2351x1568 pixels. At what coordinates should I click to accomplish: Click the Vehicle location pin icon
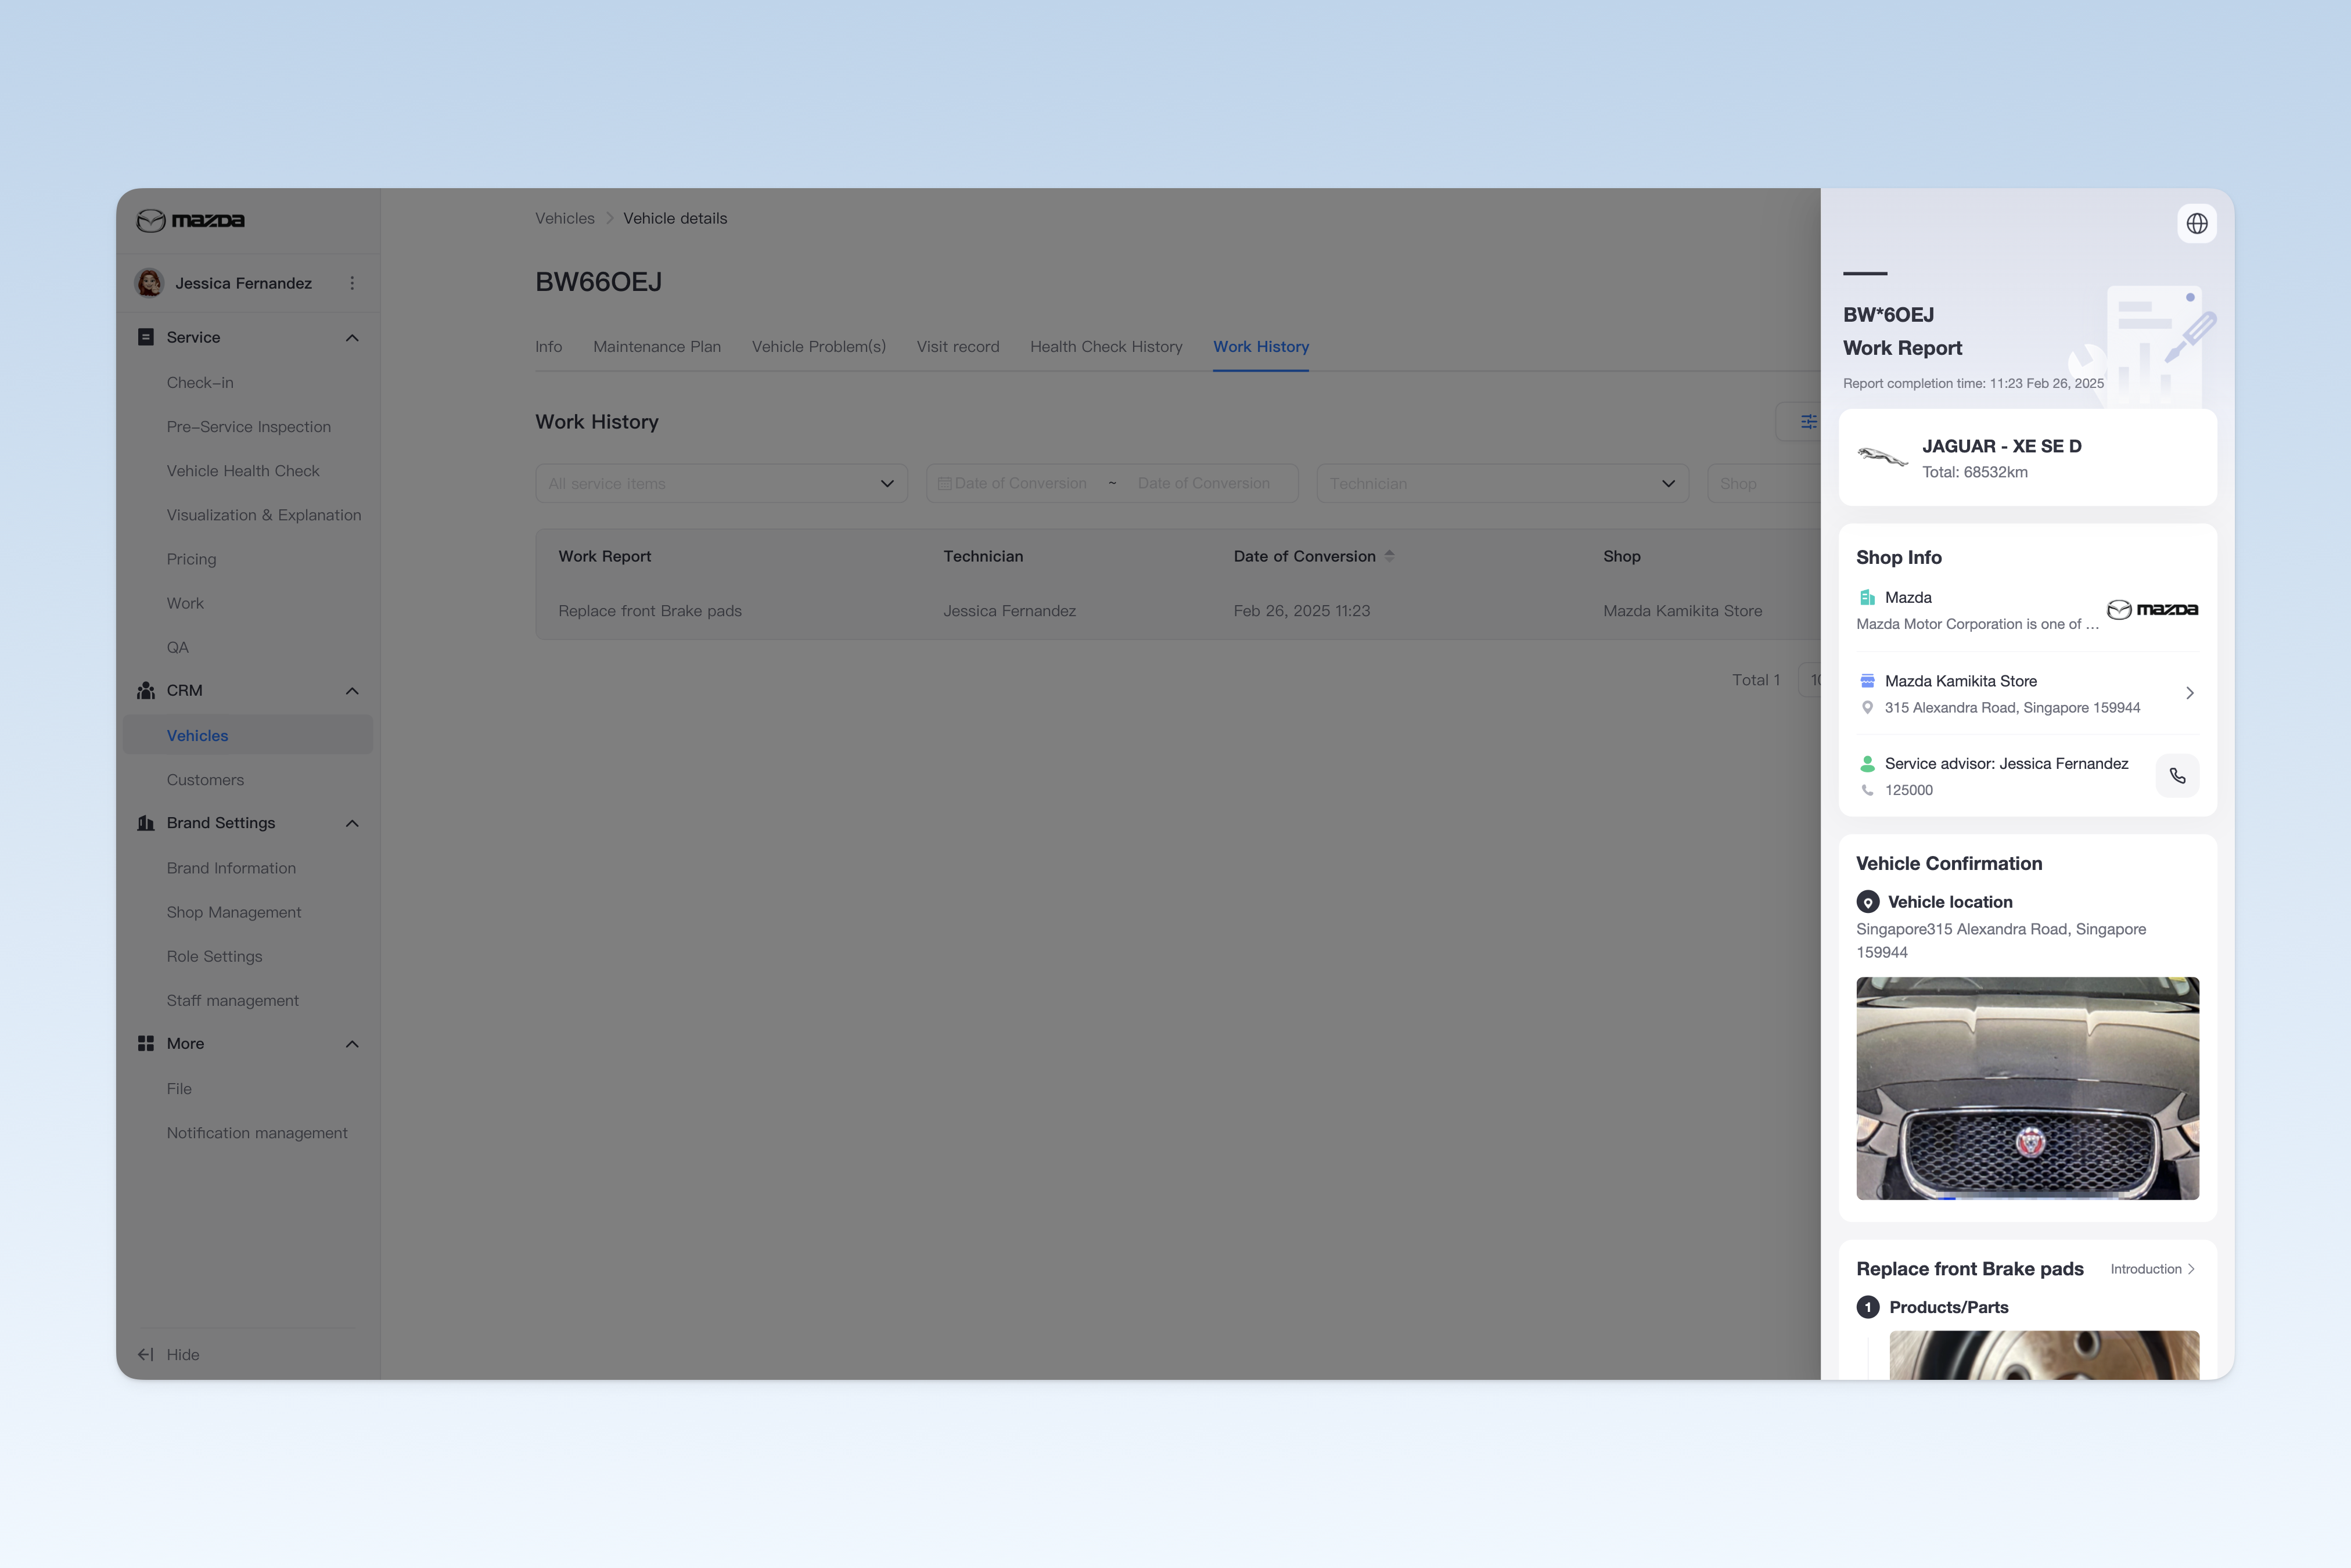(1867, 902)
